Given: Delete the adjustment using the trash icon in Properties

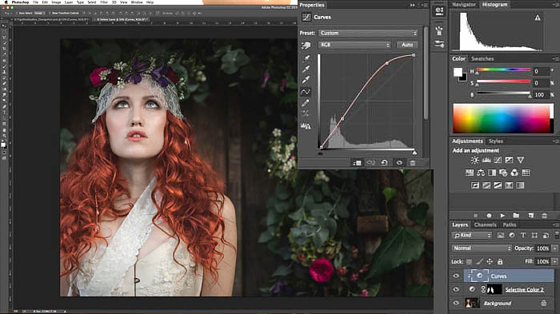Looking at the screenshot, I should (413, 163).
